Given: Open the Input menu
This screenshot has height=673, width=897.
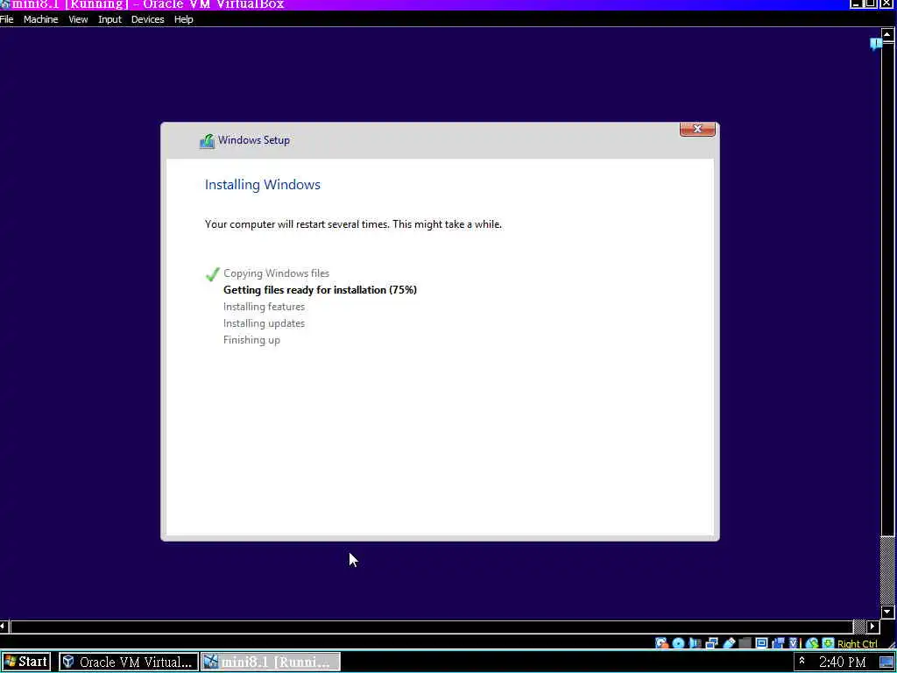Looking at the screenshot, I should tap(109, 19).
